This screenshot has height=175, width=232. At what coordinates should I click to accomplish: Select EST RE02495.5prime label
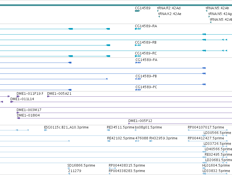point(218,155)
